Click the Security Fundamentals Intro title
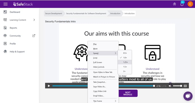This screenshot has height=103, width=195. point(60,22)
